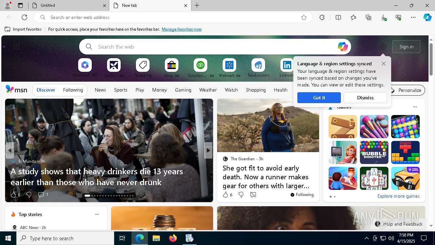Open app launcher grid icon

tap(16, 47)
